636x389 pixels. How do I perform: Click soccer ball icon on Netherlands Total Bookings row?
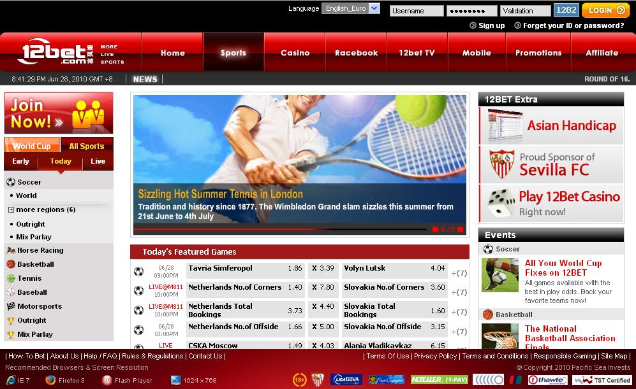point(138,311)
